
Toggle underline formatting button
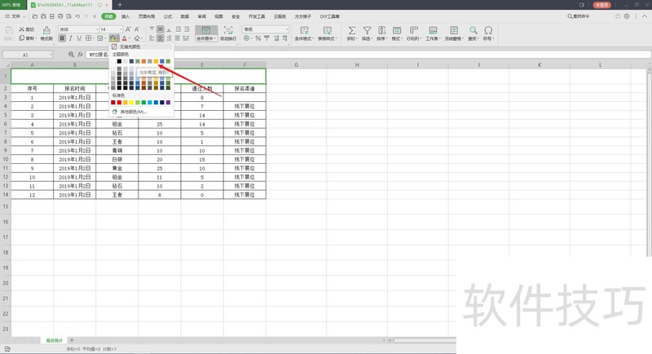click(79, 38)
